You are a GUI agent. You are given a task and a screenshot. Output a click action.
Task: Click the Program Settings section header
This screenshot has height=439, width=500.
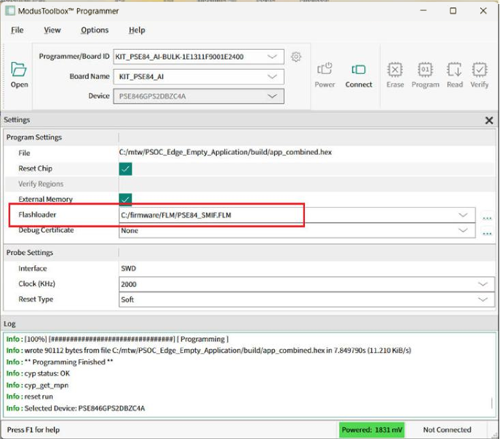point(34,137)
